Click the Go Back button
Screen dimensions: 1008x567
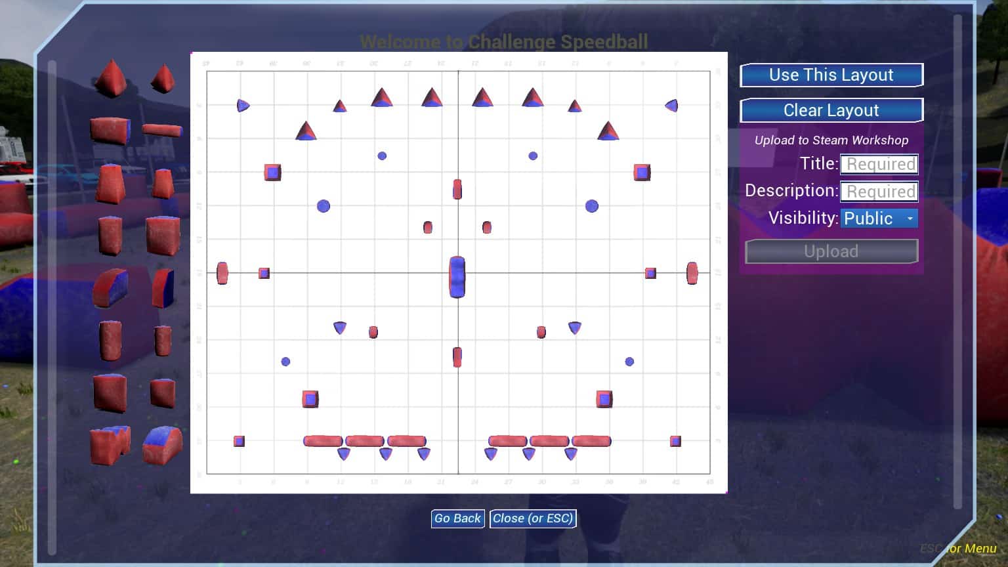tap(458, 518)
